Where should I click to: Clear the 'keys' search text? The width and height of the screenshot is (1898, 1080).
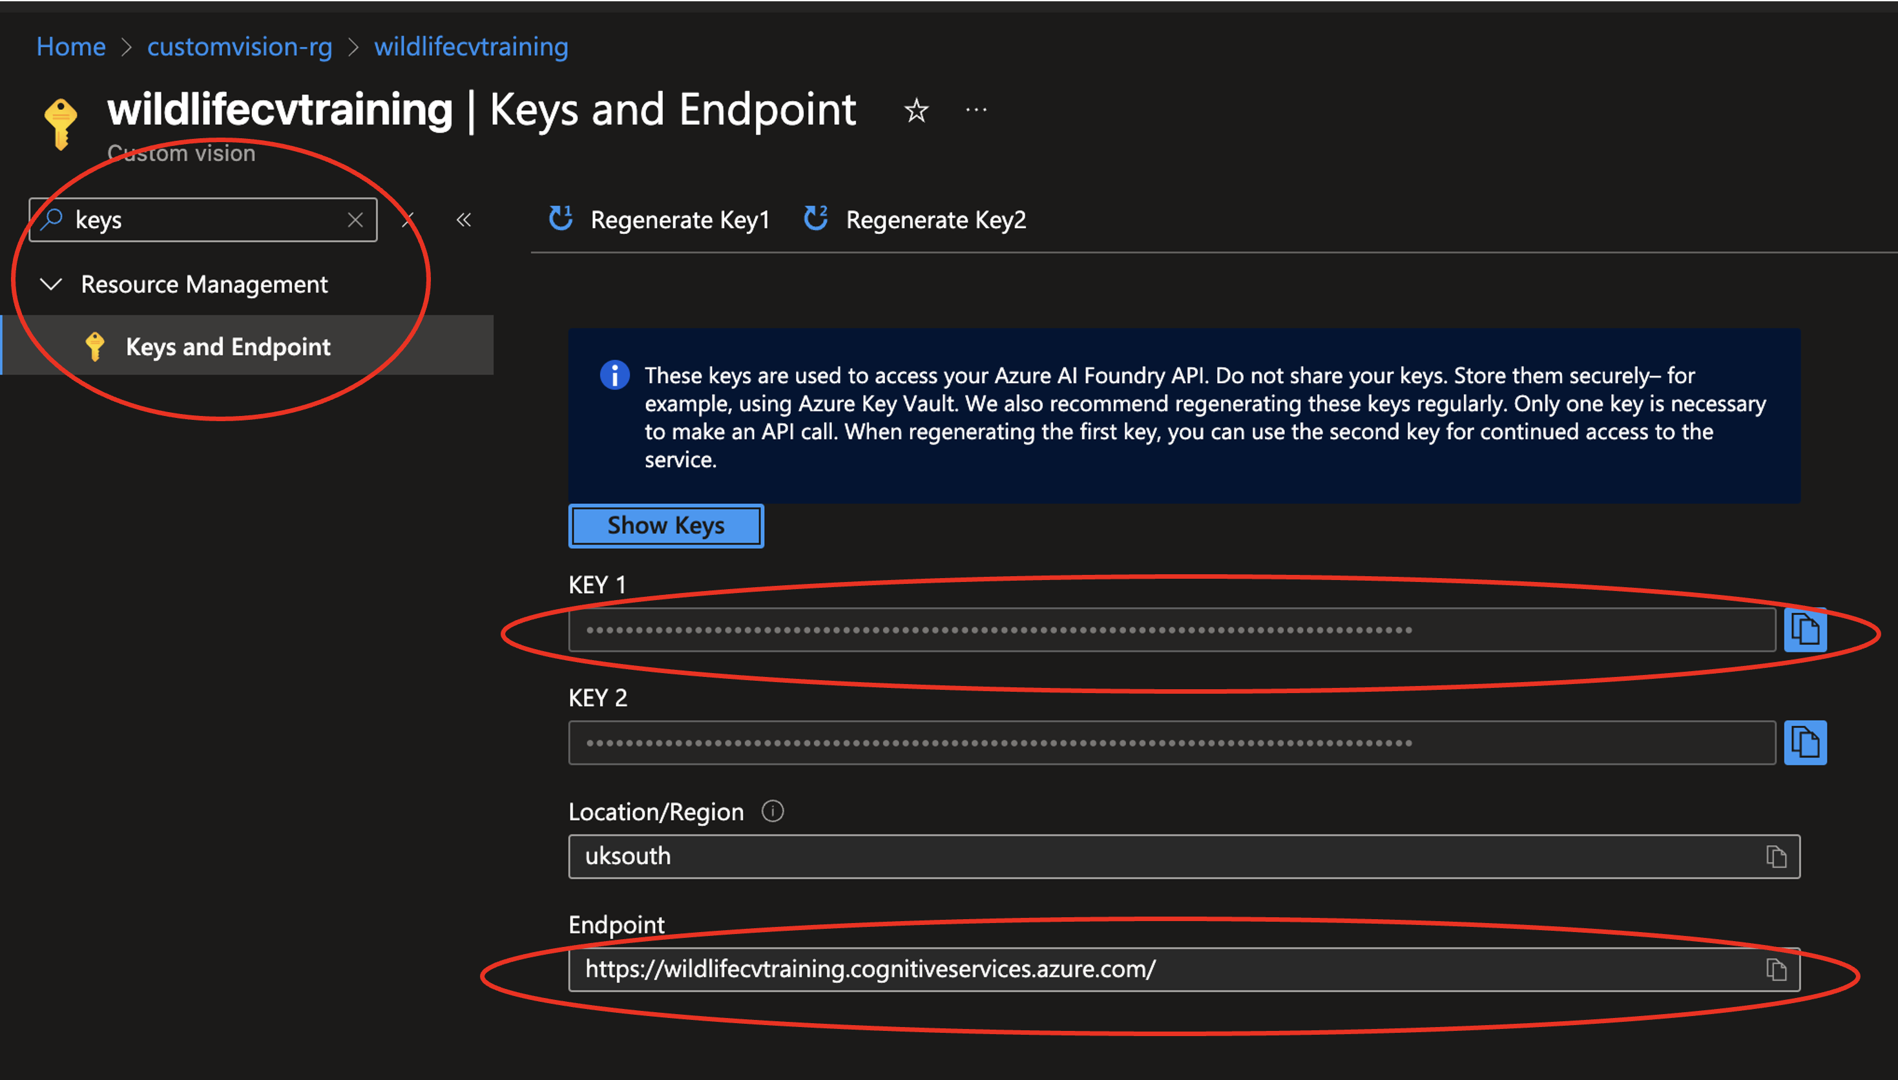[x=355, y=220]
